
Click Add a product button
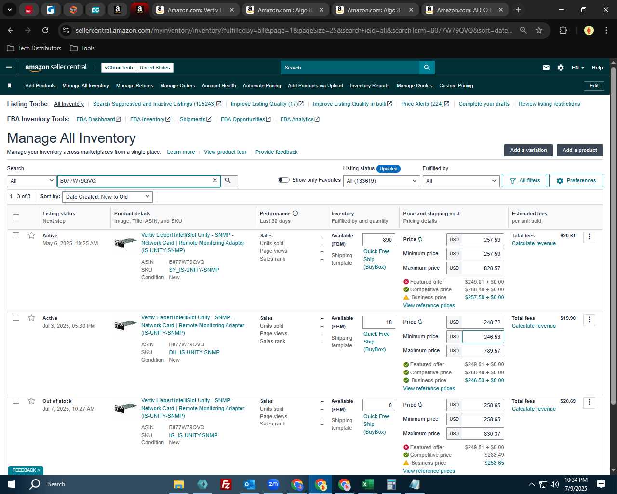[579, 150]
